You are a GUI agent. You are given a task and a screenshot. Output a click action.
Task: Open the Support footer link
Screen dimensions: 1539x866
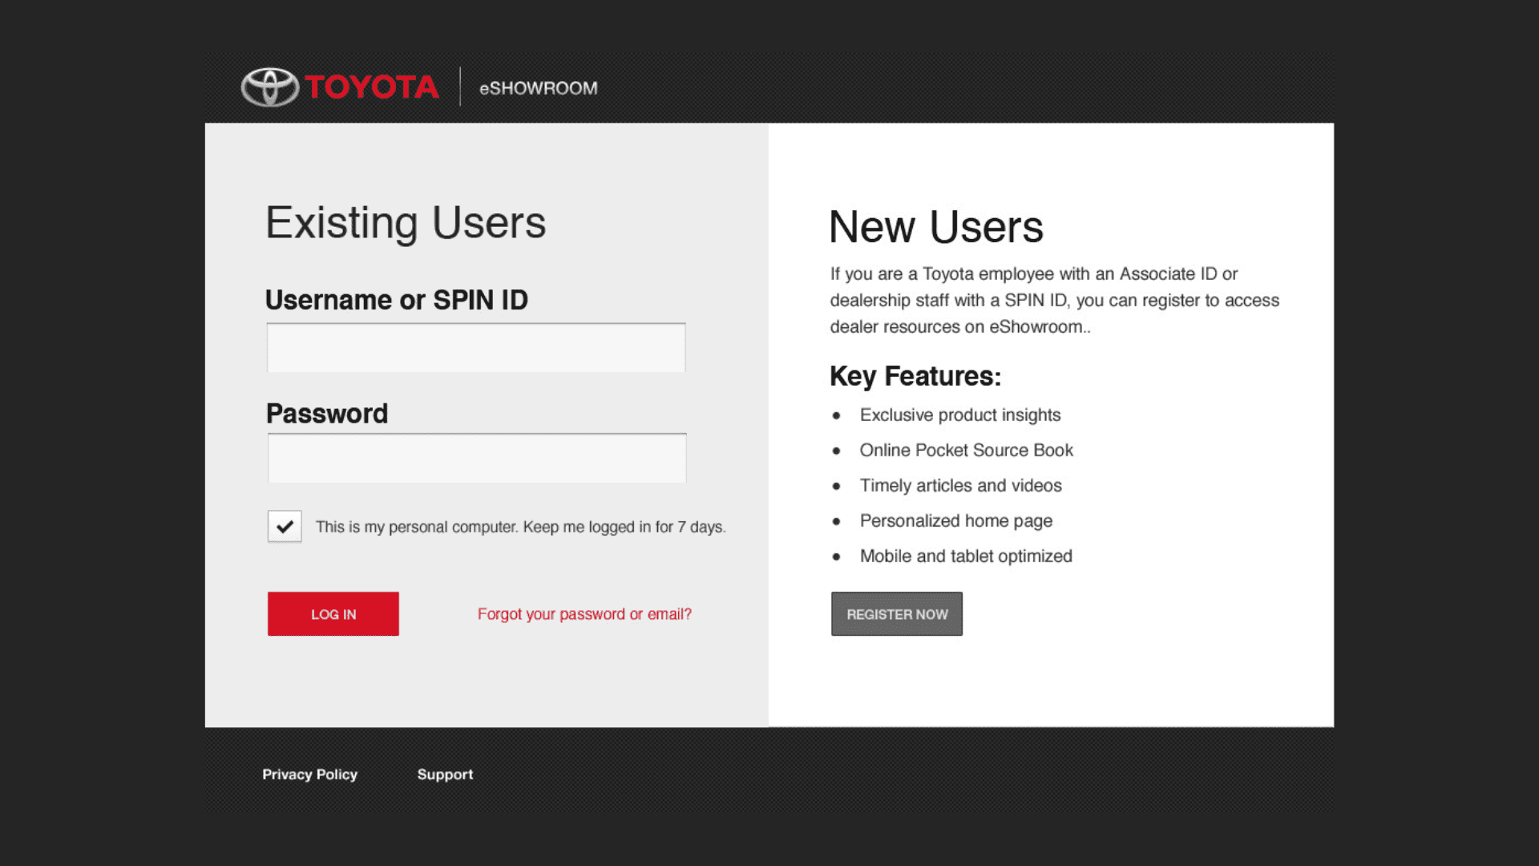[x=445, y=775]
